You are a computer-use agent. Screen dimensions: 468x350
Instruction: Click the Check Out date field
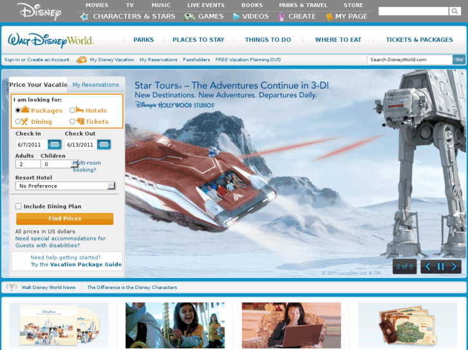tap(81, 144)
